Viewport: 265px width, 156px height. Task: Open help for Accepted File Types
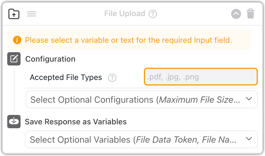click(x=112, y=77)
